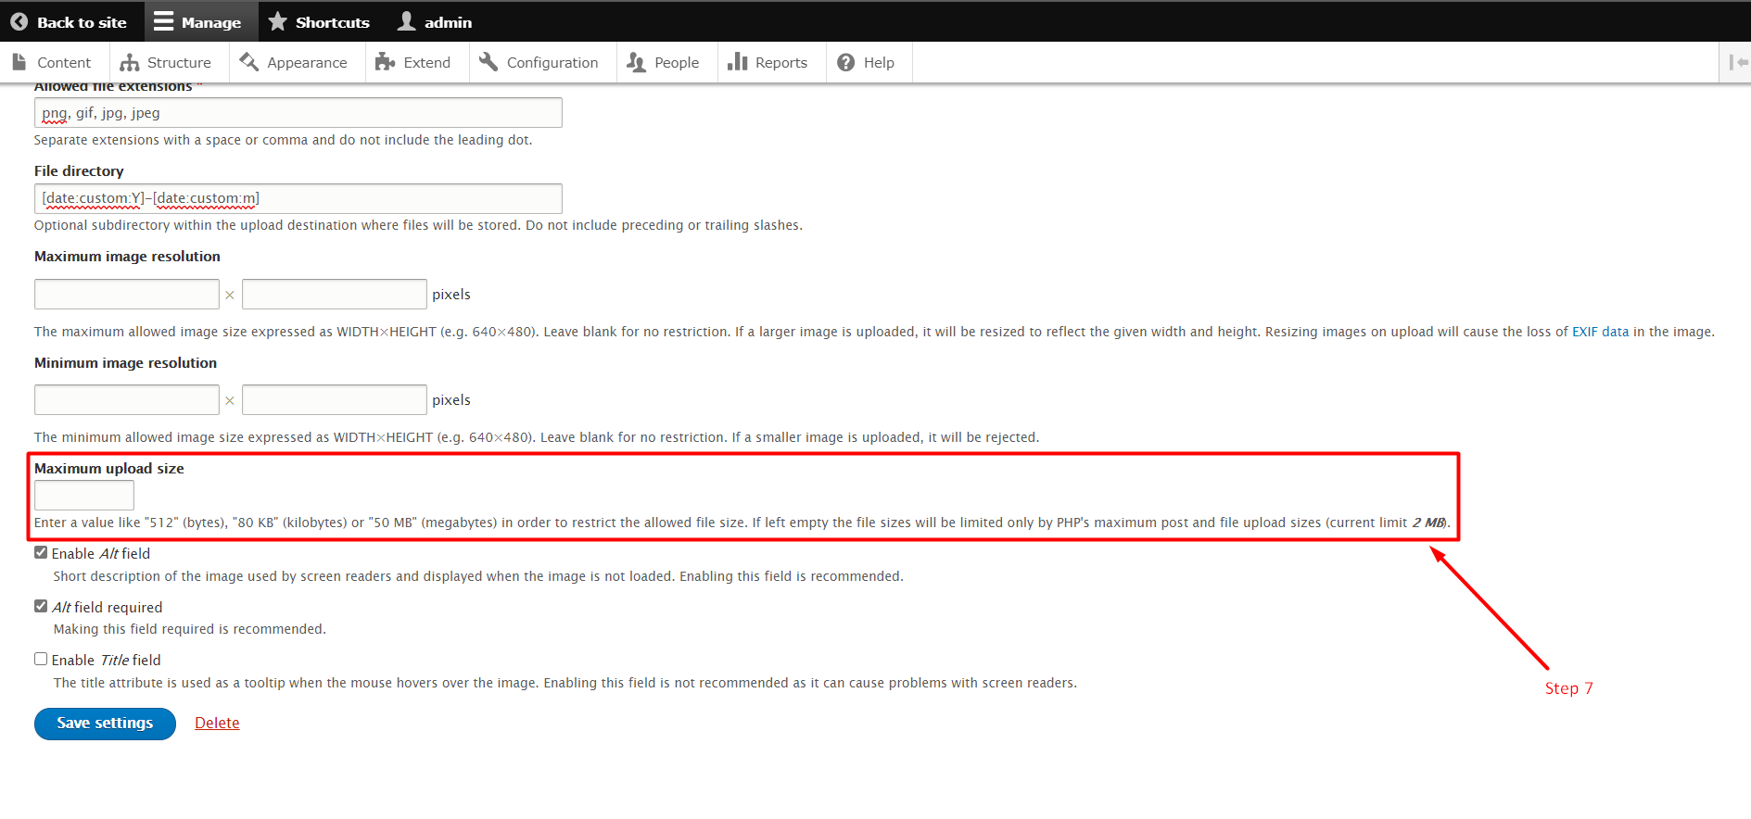1751x819 pixels.
Task: Check the Enable Title field checkbox
Action: (x=41, y=659)
